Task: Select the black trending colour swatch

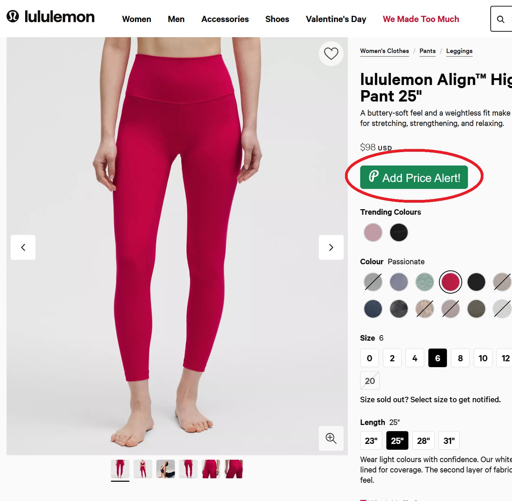Action: tap(398, 232)
